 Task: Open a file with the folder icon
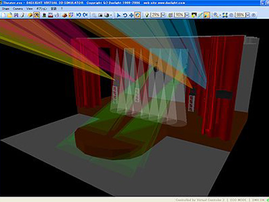(10, 15)
